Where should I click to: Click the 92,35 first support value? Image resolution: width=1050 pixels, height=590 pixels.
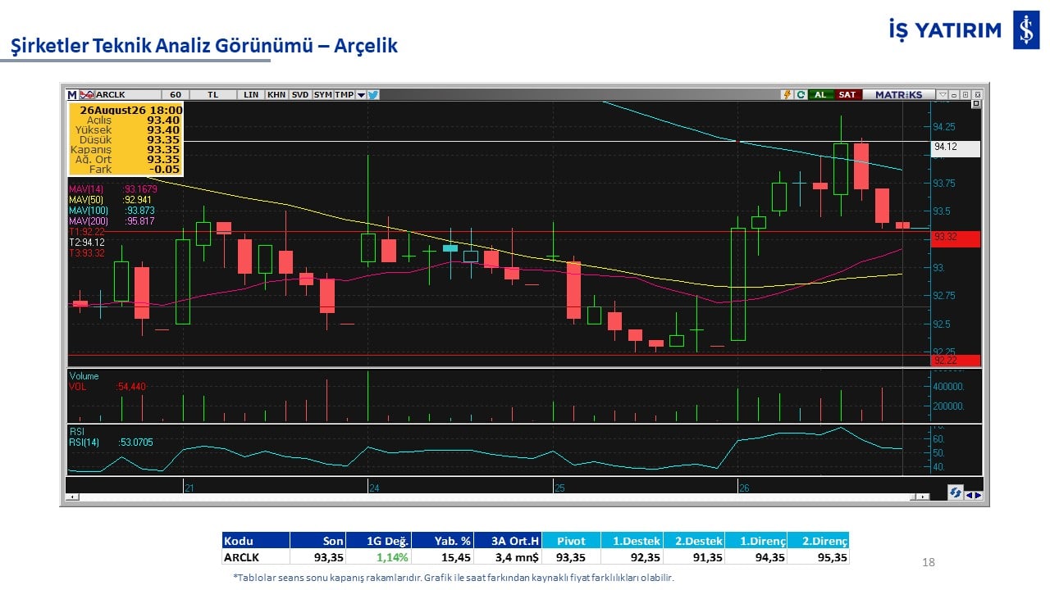(632, 557)
